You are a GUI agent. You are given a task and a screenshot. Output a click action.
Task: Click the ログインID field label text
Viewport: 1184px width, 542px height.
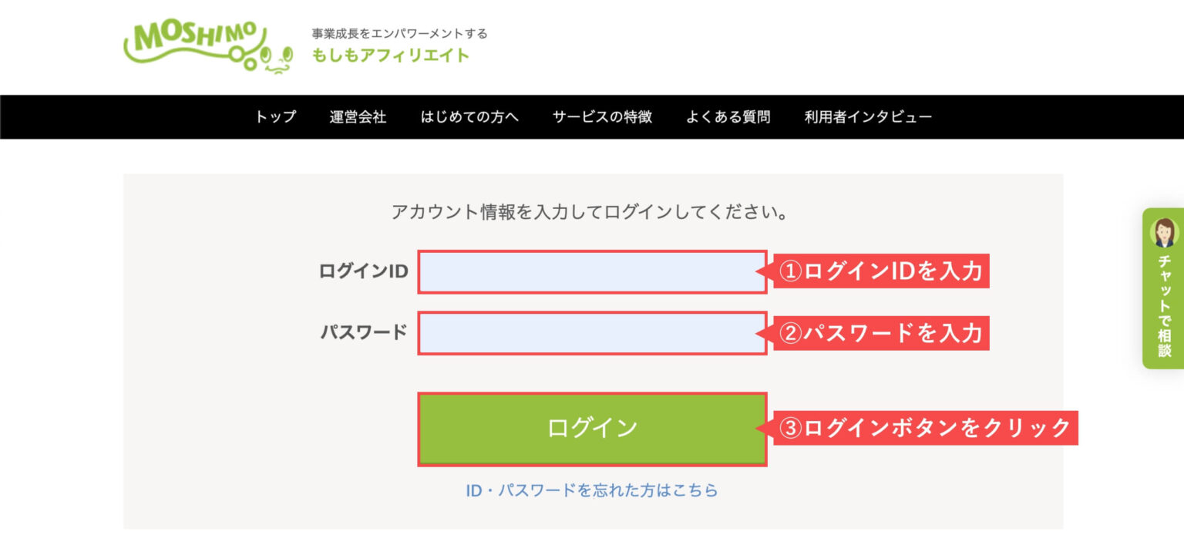pyautogui.click(x=362, y=271)
